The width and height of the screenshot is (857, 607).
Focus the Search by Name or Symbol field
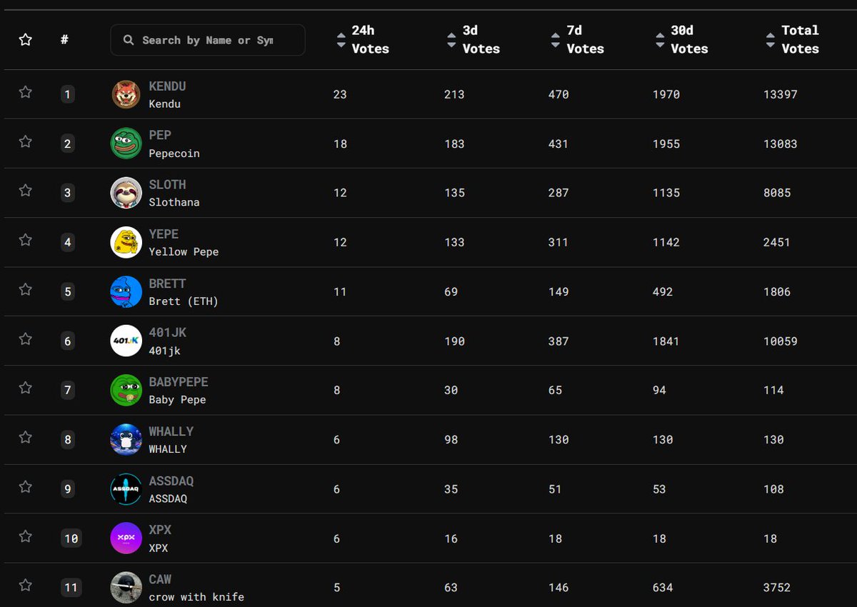(x=208, y=40)
